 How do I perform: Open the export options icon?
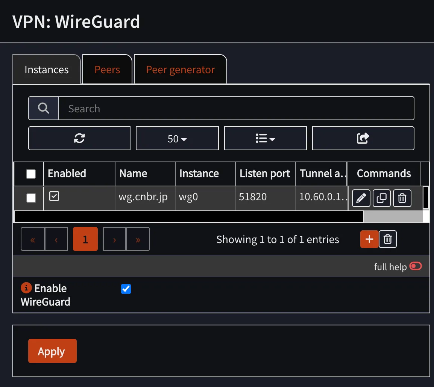pyautogui.click(x=363, y=138)
